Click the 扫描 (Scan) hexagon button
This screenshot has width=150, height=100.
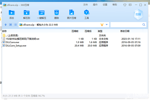click(138, 14)
